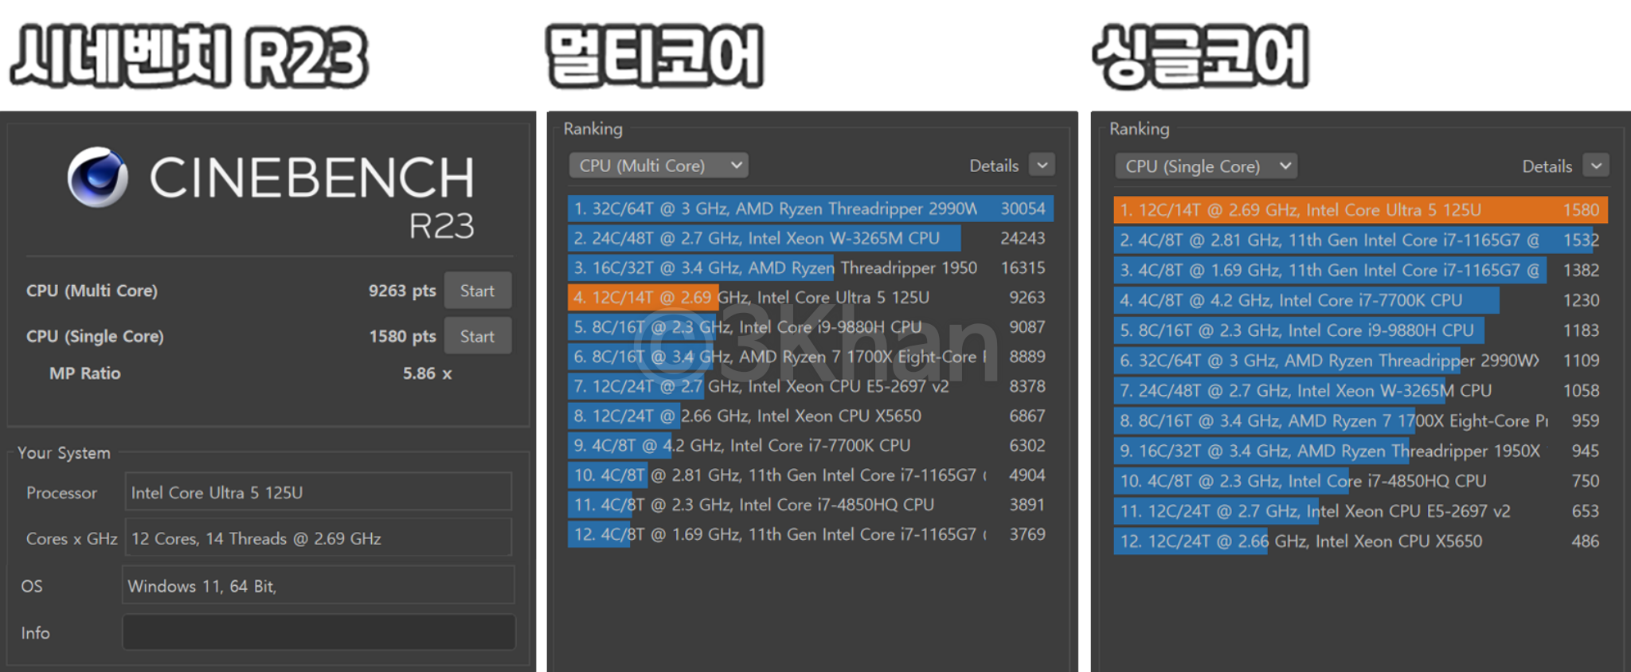Click the 1580 pts single core score

(402, 336)
